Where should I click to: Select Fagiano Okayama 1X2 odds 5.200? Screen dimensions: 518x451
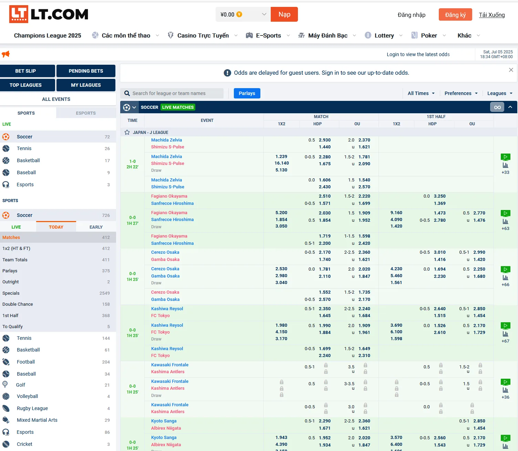pos(281,213)
